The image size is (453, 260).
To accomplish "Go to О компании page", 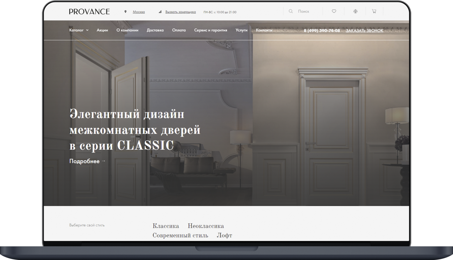I will coord(127,30).
